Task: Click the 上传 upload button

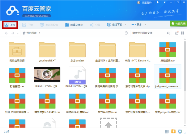Action: tap(10, 25)
